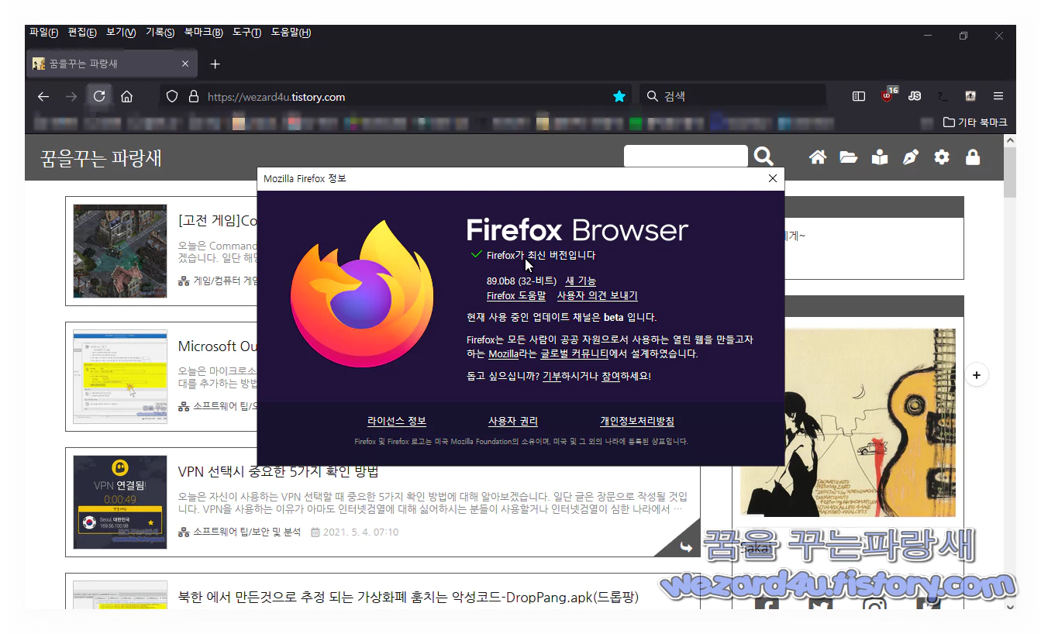Click the padlock login icon in the blog header

pos(973,157)
